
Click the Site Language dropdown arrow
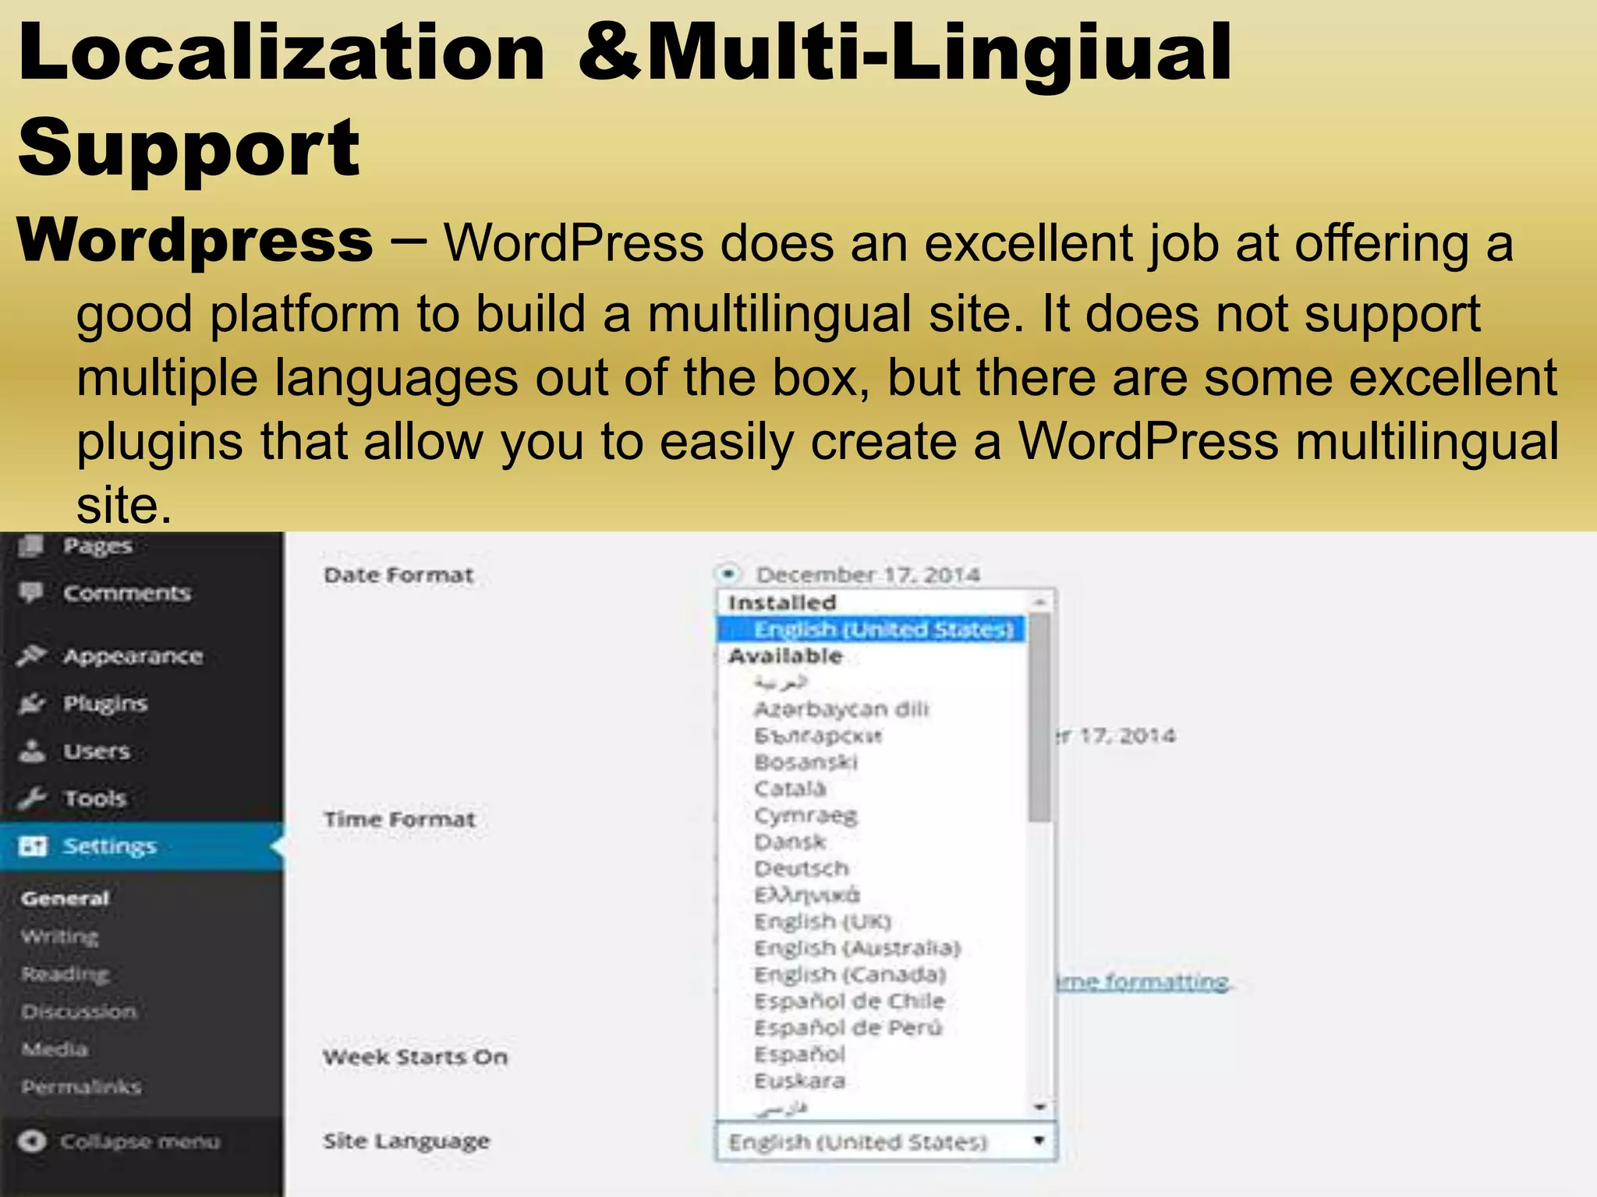1039,1141
